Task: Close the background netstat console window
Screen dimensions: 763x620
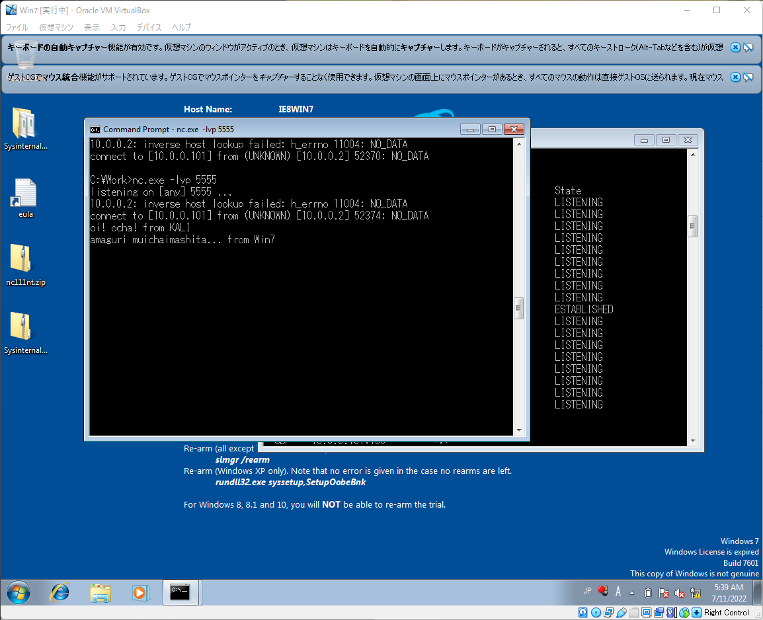Action: point(688,140)
